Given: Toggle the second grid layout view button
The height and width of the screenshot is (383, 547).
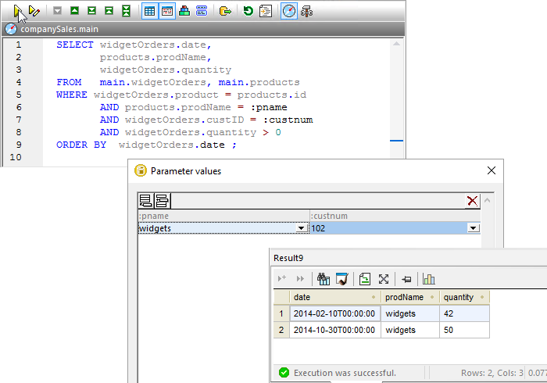Looking at the screenshot, I should coord(167,11).
